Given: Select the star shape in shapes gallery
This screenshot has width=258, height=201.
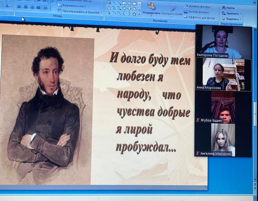Looking at the screenshot, I should (134, 14).
